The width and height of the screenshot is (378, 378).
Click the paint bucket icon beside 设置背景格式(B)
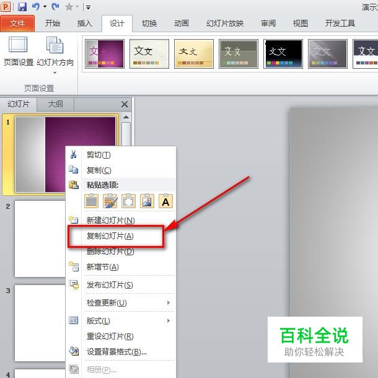point(74,351)
